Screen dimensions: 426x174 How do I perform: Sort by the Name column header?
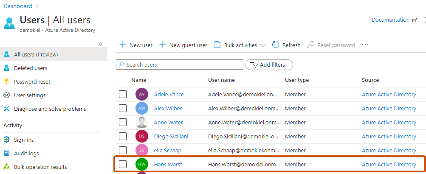coord(139,80)
